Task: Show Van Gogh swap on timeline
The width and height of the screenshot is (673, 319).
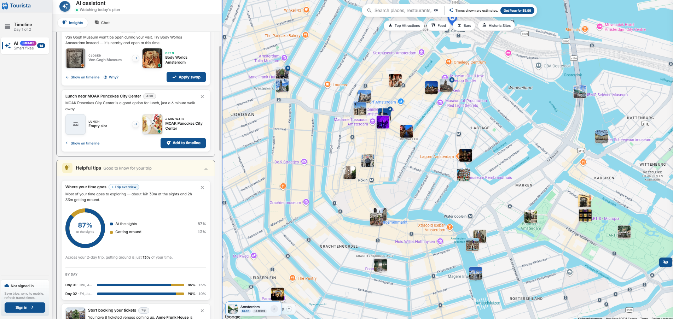Action: pos(82,77)
